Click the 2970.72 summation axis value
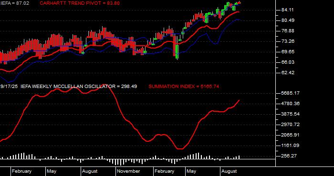 tap(291, 125)
